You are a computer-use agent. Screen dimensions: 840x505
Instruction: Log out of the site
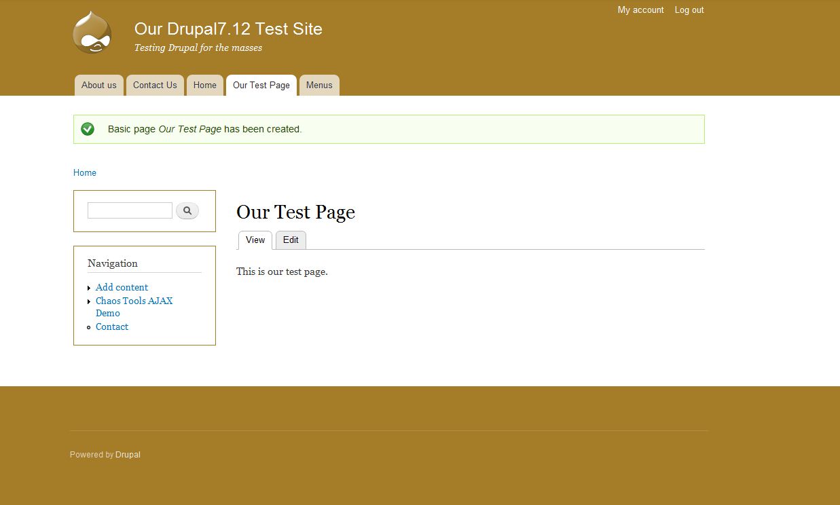click(689, 10)
